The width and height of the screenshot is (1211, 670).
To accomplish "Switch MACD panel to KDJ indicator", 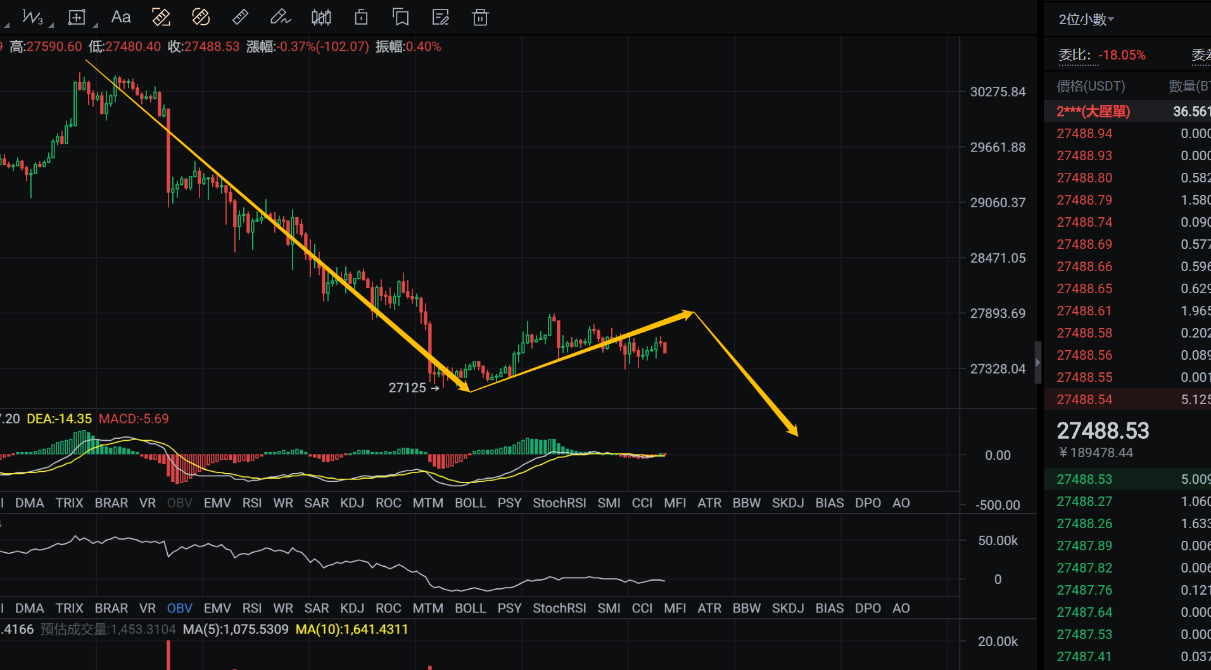I will pos(352,503).
